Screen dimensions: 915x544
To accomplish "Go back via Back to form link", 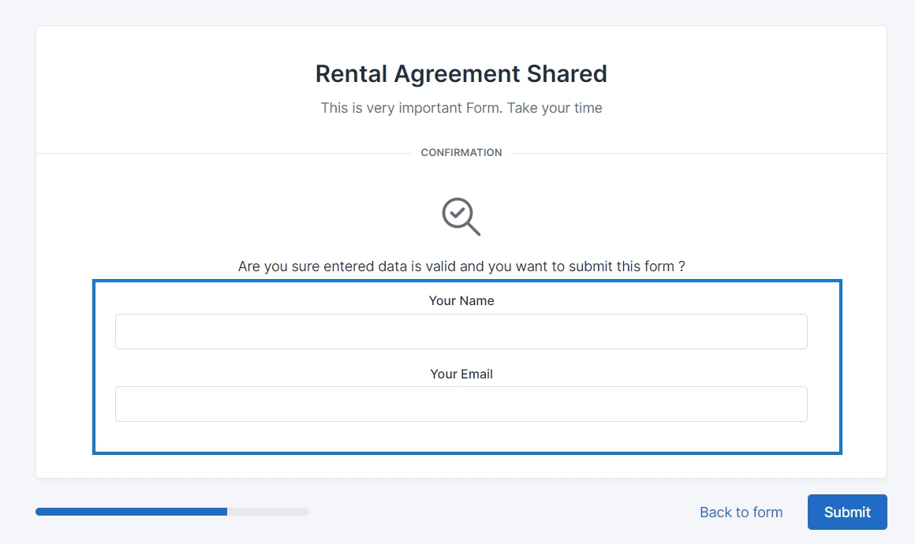I will (741, 512).
